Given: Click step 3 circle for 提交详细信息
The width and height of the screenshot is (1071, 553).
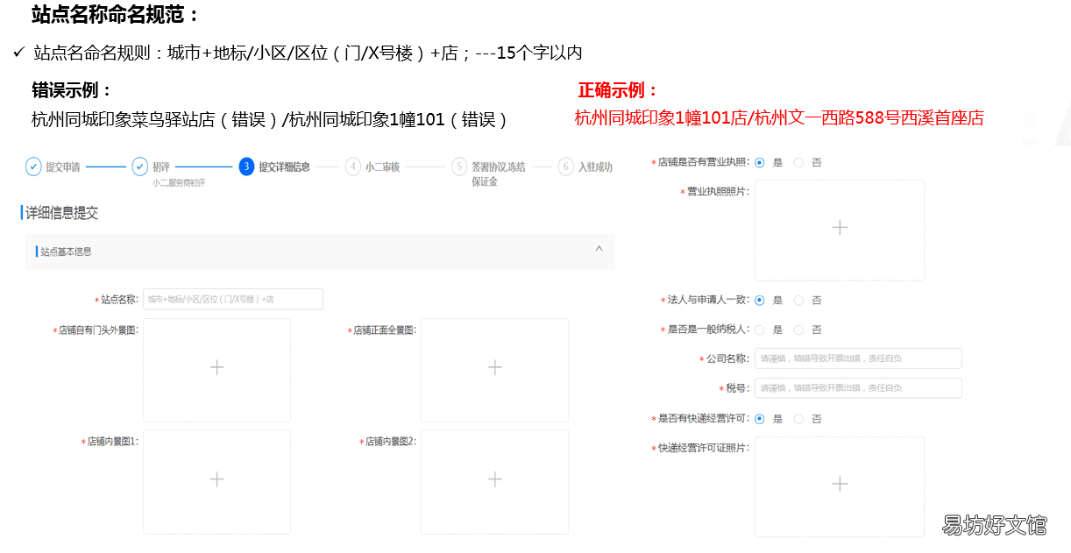Looking at the screenshot, I should (x=246, y=167).
